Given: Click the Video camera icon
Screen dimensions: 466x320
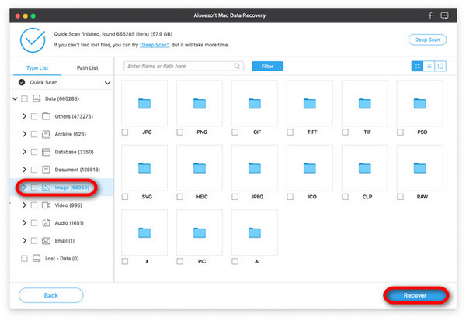Looking at the screenshot, I should click(46, 205).
